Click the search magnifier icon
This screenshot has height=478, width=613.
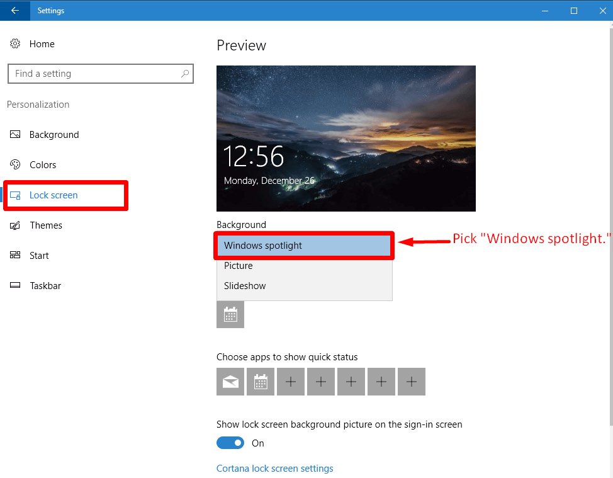(x=185, y=74)
